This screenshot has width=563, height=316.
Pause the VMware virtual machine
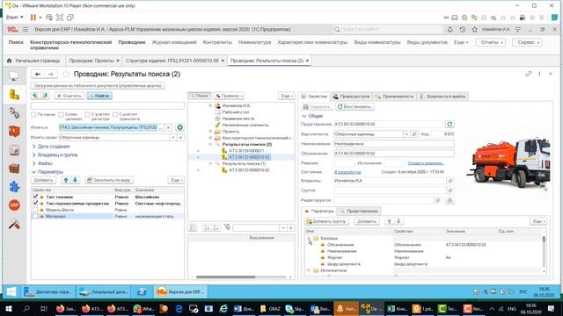tap(33, 18)
